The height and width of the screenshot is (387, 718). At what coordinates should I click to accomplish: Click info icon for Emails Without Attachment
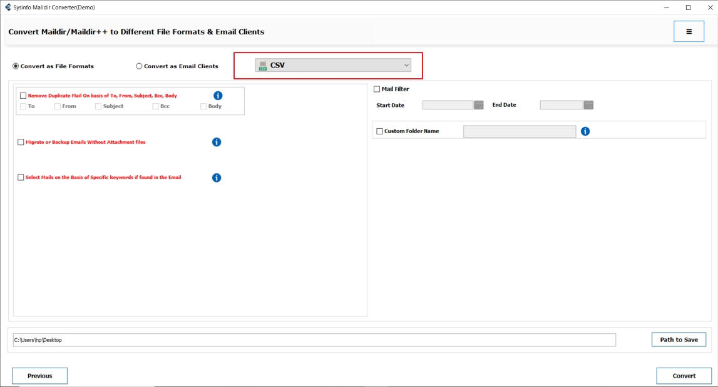tap(217, 143)
